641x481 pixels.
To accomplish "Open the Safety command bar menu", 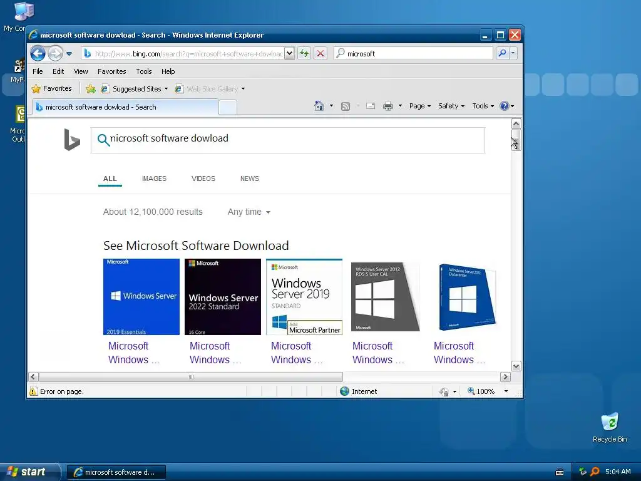I will tap(451, 106).
